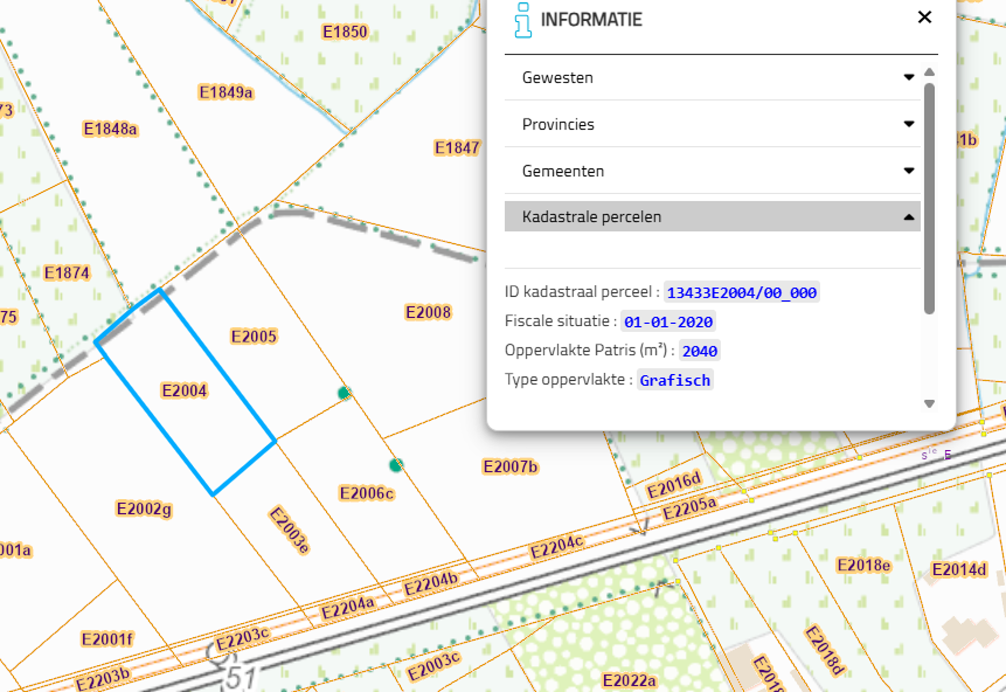This screenshot has width=1006, height=692.
Task: Click the blue info icon
Action: [x=522, y=20]
